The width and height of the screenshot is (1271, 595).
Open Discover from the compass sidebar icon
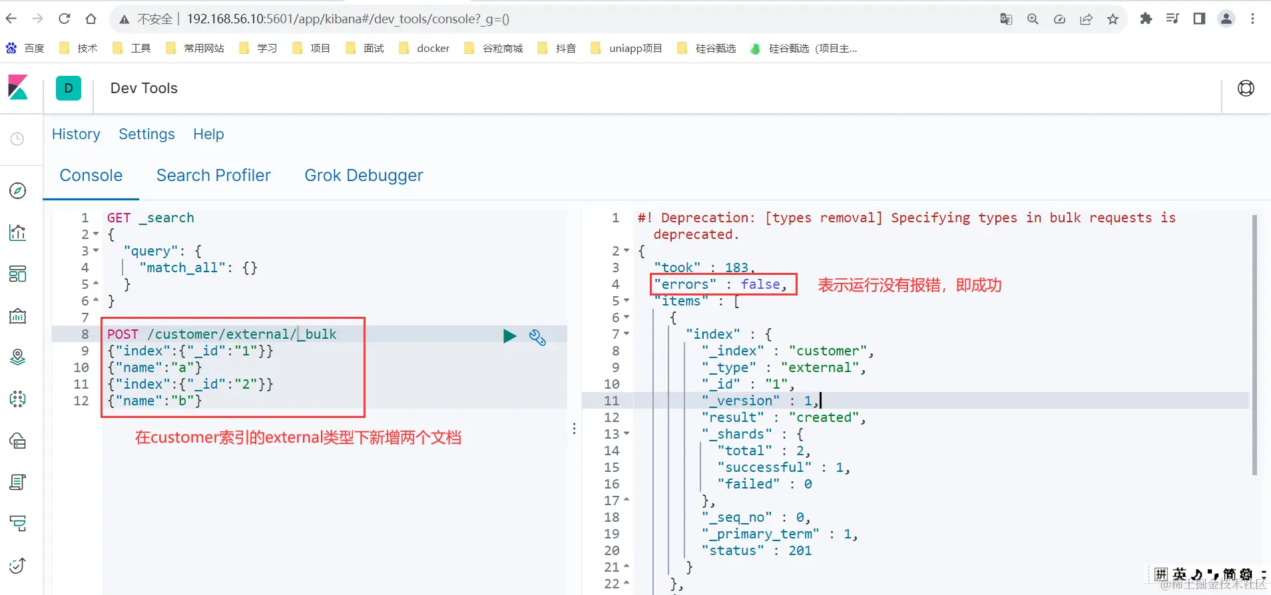click(x=18, y=191)
